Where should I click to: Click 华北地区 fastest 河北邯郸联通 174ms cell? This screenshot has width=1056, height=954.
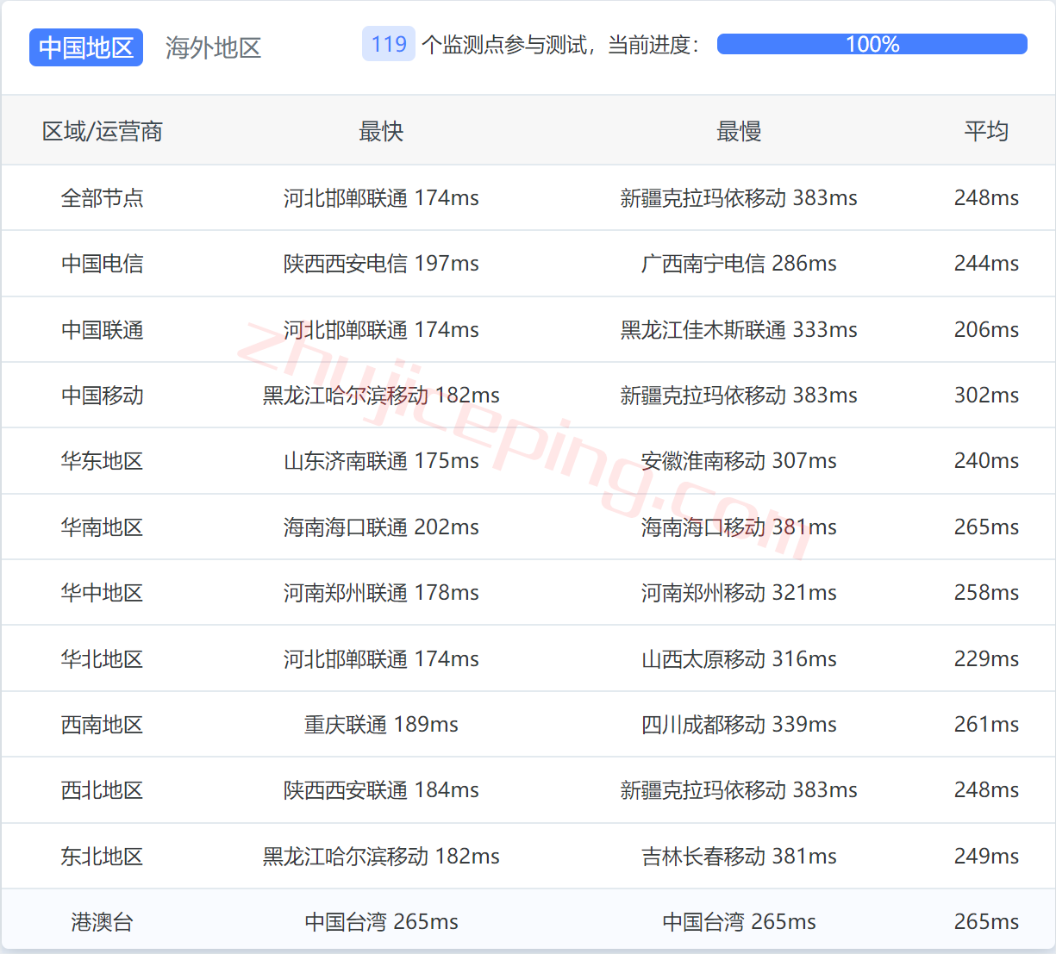(x=381, y=658)
